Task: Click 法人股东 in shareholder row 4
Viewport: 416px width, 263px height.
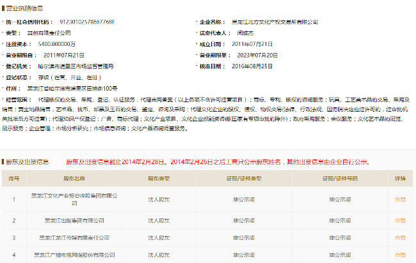Action: 159,255
